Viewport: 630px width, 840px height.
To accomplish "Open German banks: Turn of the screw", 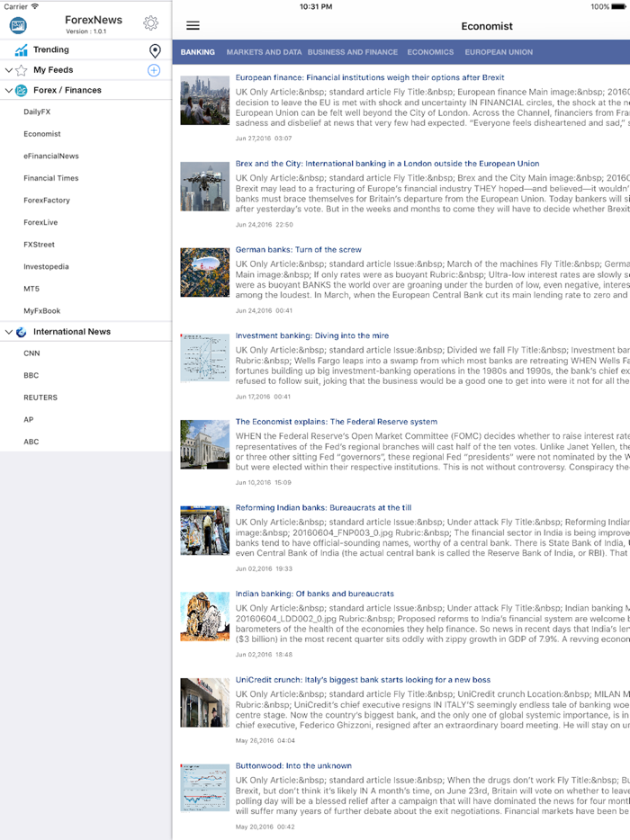I will point(298,250).
